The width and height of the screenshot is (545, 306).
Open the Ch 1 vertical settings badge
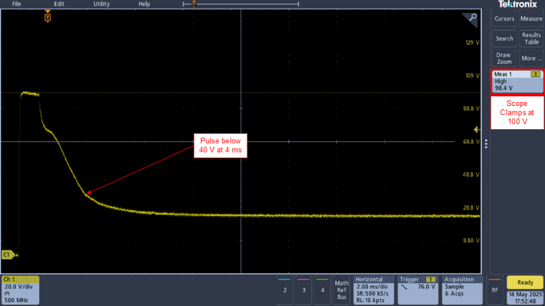[20, 289]
